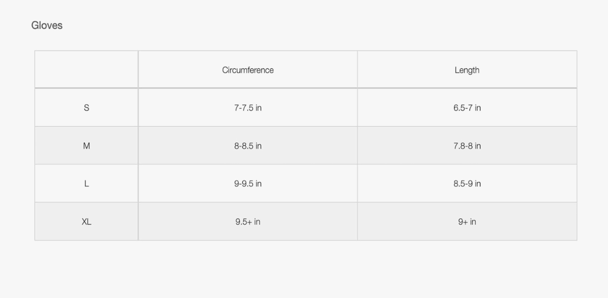This screenshot has width=608, height=298.
Task: Click the empty top-left header cell
Action: pos(86,70)
